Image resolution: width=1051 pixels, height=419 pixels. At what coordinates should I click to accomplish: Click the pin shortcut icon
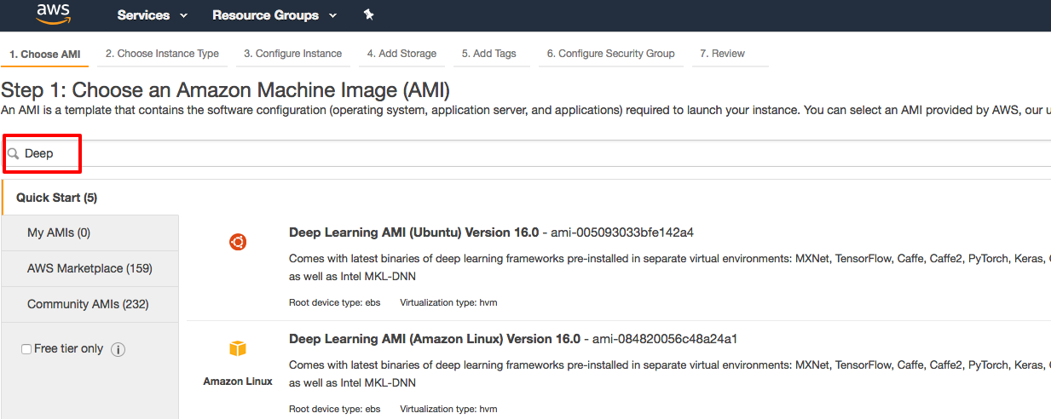368,14
